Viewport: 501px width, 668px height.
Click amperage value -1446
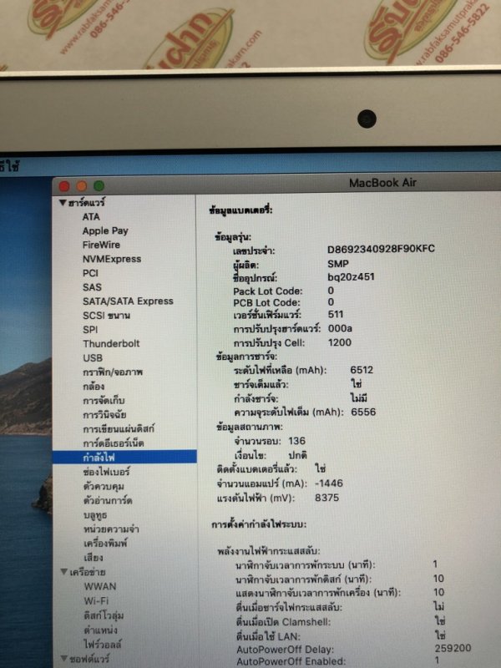click(x=328, y=483)
